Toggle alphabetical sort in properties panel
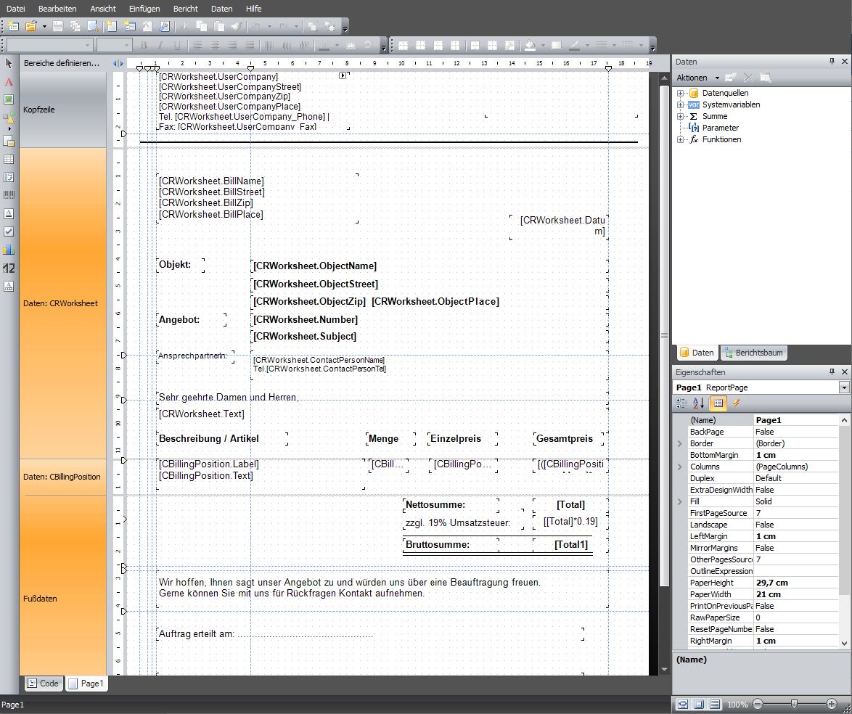The height and width of the screenshot is (714, 852). (698, 403)
